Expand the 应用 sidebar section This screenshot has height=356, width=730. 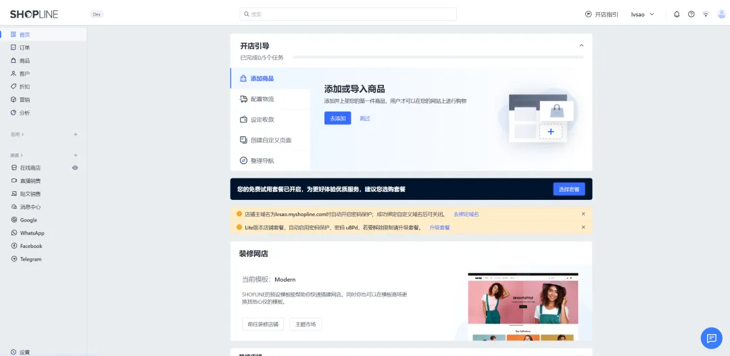[17, 134]
